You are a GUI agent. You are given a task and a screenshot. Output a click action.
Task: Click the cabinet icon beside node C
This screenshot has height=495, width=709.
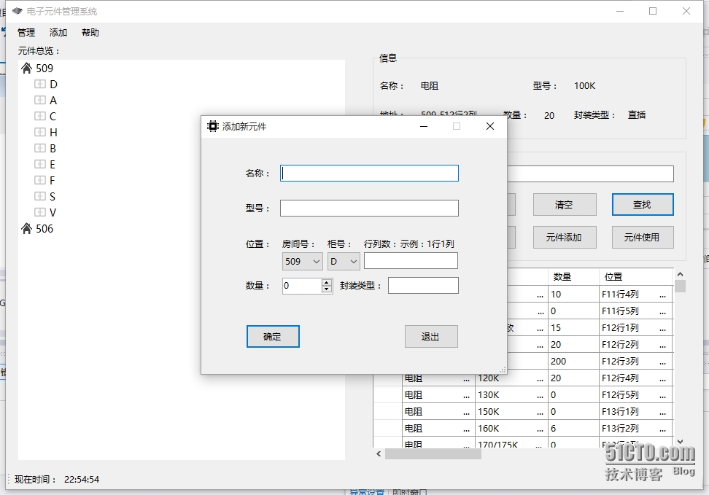click(40, 116)
